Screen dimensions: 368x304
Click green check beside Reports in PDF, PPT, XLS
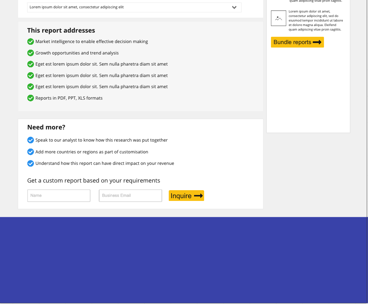(30, 98)
